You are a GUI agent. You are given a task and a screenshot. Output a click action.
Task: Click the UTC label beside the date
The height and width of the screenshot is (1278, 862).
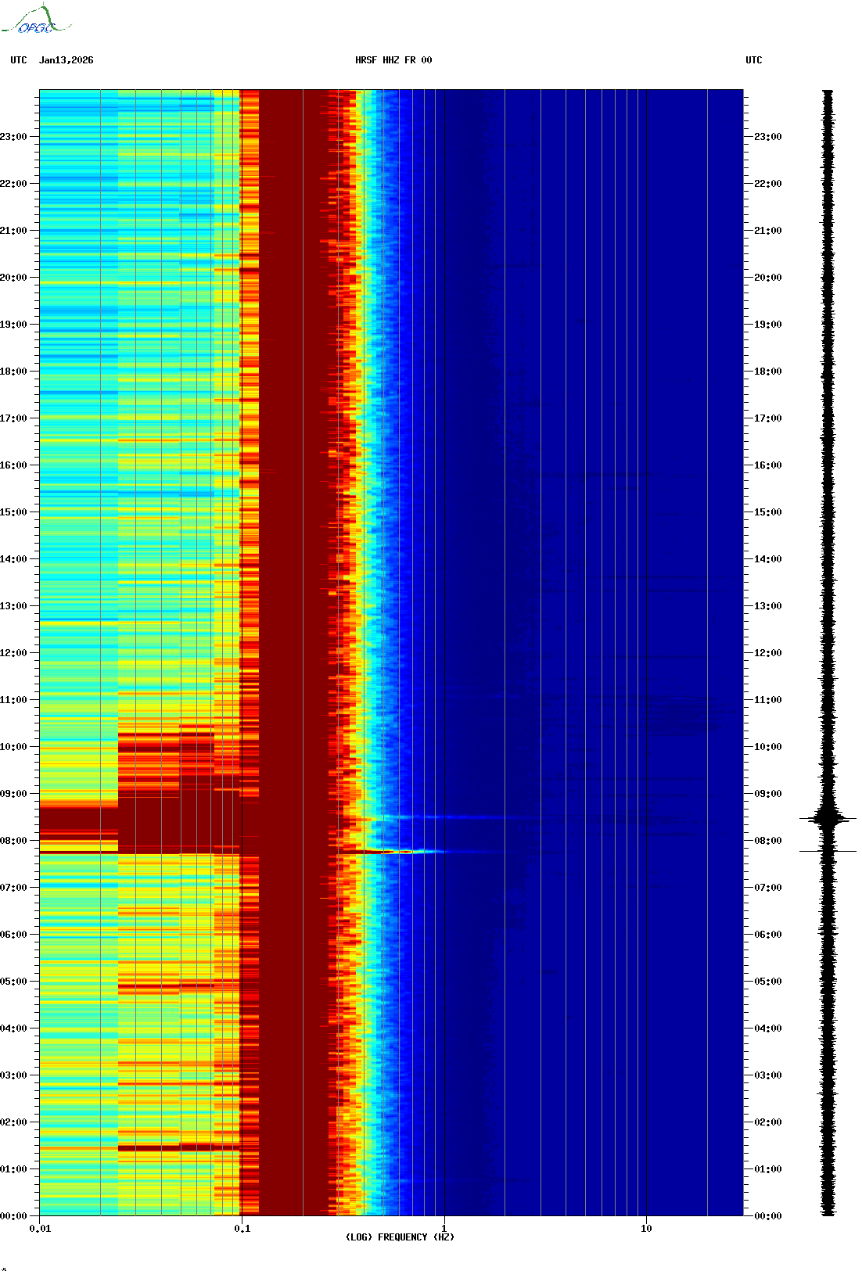[19, 60]
